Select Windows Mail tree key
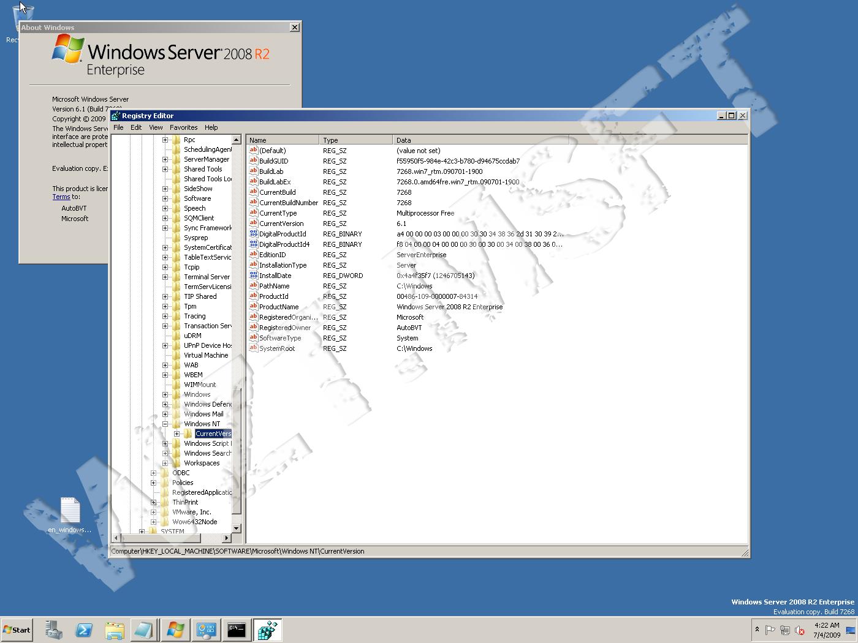Image resolution: width=858 pixels, height=643 pixels. tap(203, 414)
